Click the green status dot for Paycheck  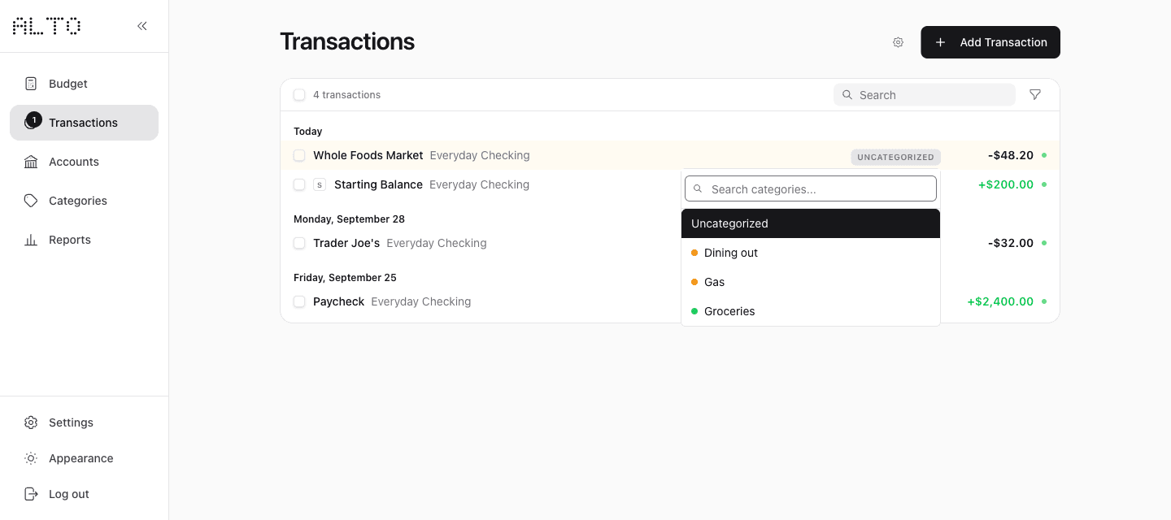[x=1044, y=301]
